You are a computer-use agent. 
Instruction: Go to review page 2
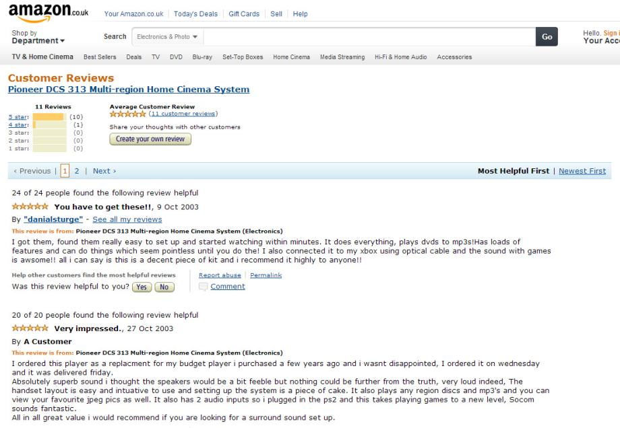pos(77,171)
